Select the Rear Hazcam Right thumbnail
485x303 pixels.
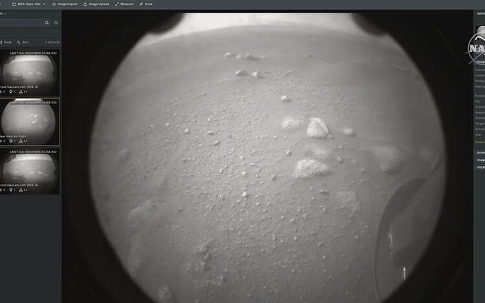[x=29, y=122]
